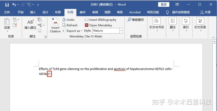
Task: Click the grayed show notes icon
Action: coord(40,31)
